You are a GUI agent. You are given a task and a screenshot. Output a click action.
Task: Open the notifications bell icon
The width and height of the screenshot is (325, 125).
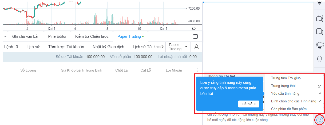click(x=319, y=59)
